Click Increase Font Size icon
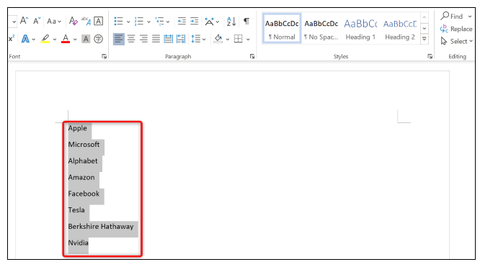This screenshot has height=267, width=480. pyautogui.click(x=25, y=21)
